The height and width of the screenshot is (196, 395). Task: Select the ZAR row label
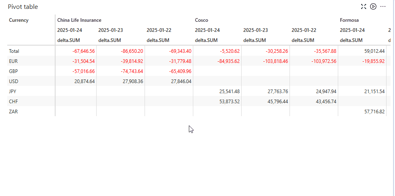13,112
